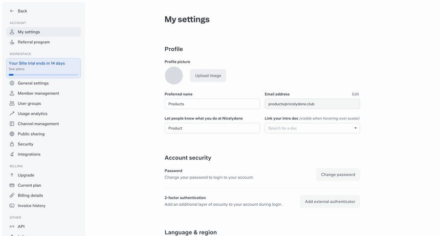
Task: Click the My settings person icon
Action: click(x=12, y=32)
